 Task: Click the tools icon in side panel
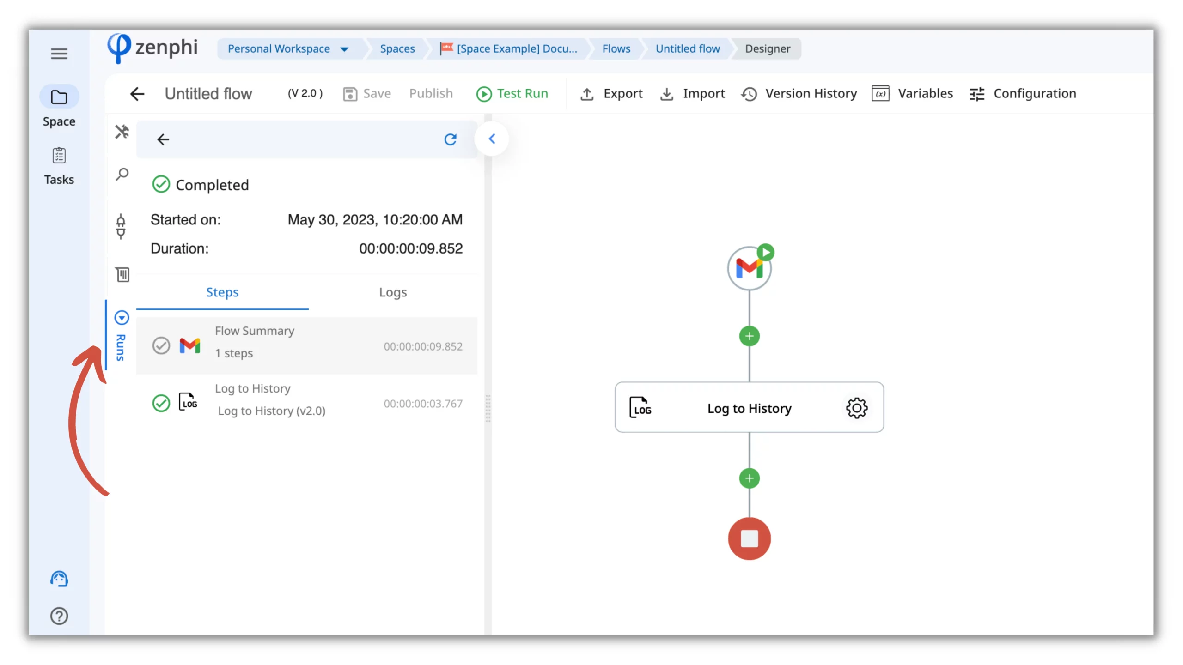122,132
